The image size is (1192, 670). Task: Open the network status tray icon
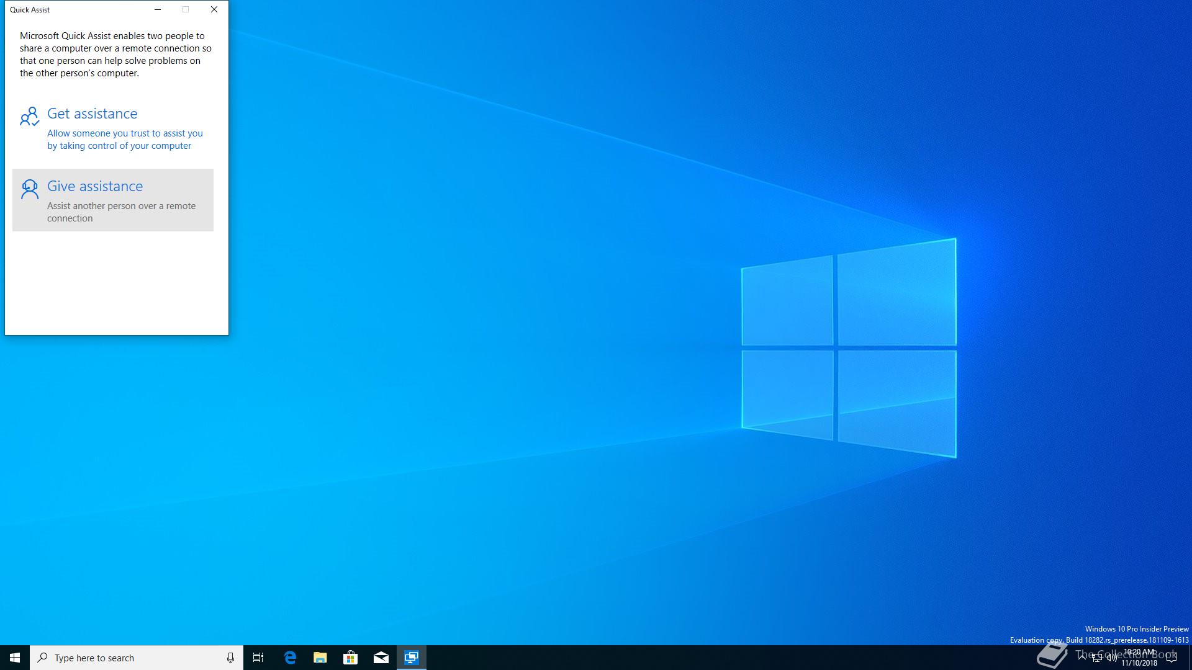point(1097,658)
